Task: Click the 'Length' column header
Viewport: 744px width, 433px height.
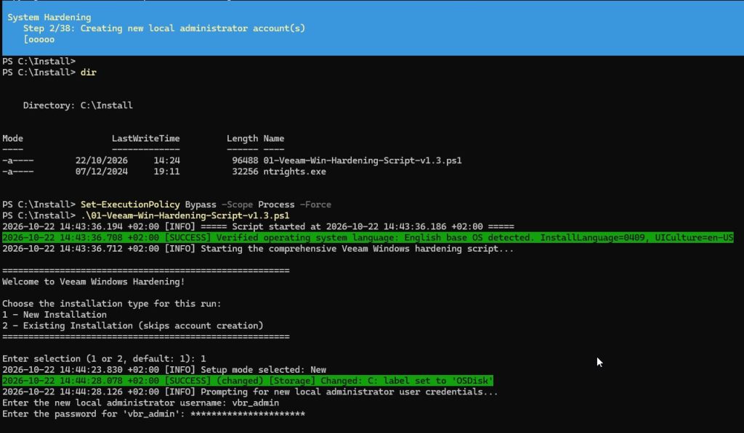Action: coord(242,139)
